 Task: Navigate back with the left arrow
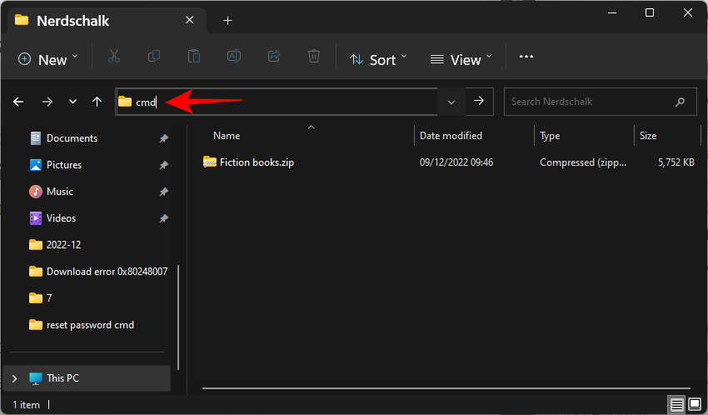click(18, 102)
